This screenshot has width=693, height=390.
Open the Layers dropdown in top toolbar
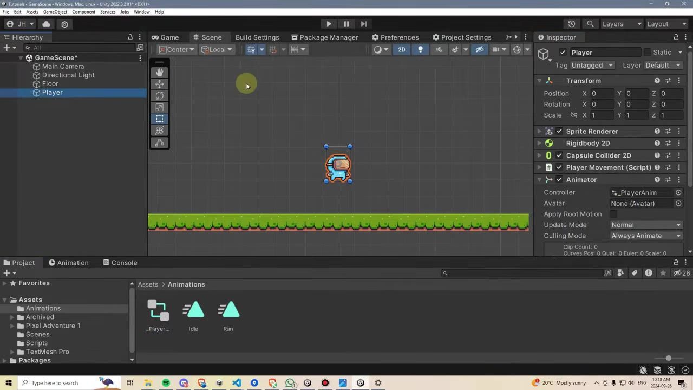[x=622, y=24]
